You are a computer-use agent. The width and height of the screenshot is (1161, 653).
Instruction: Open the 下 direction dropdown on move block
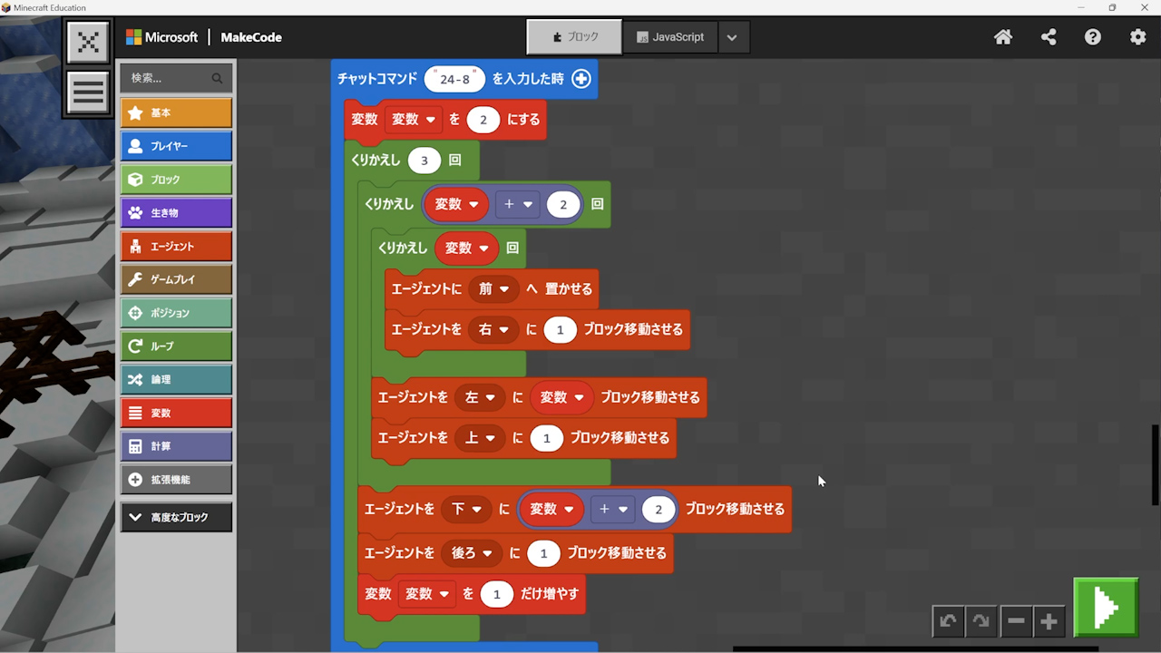coord(466,509)
